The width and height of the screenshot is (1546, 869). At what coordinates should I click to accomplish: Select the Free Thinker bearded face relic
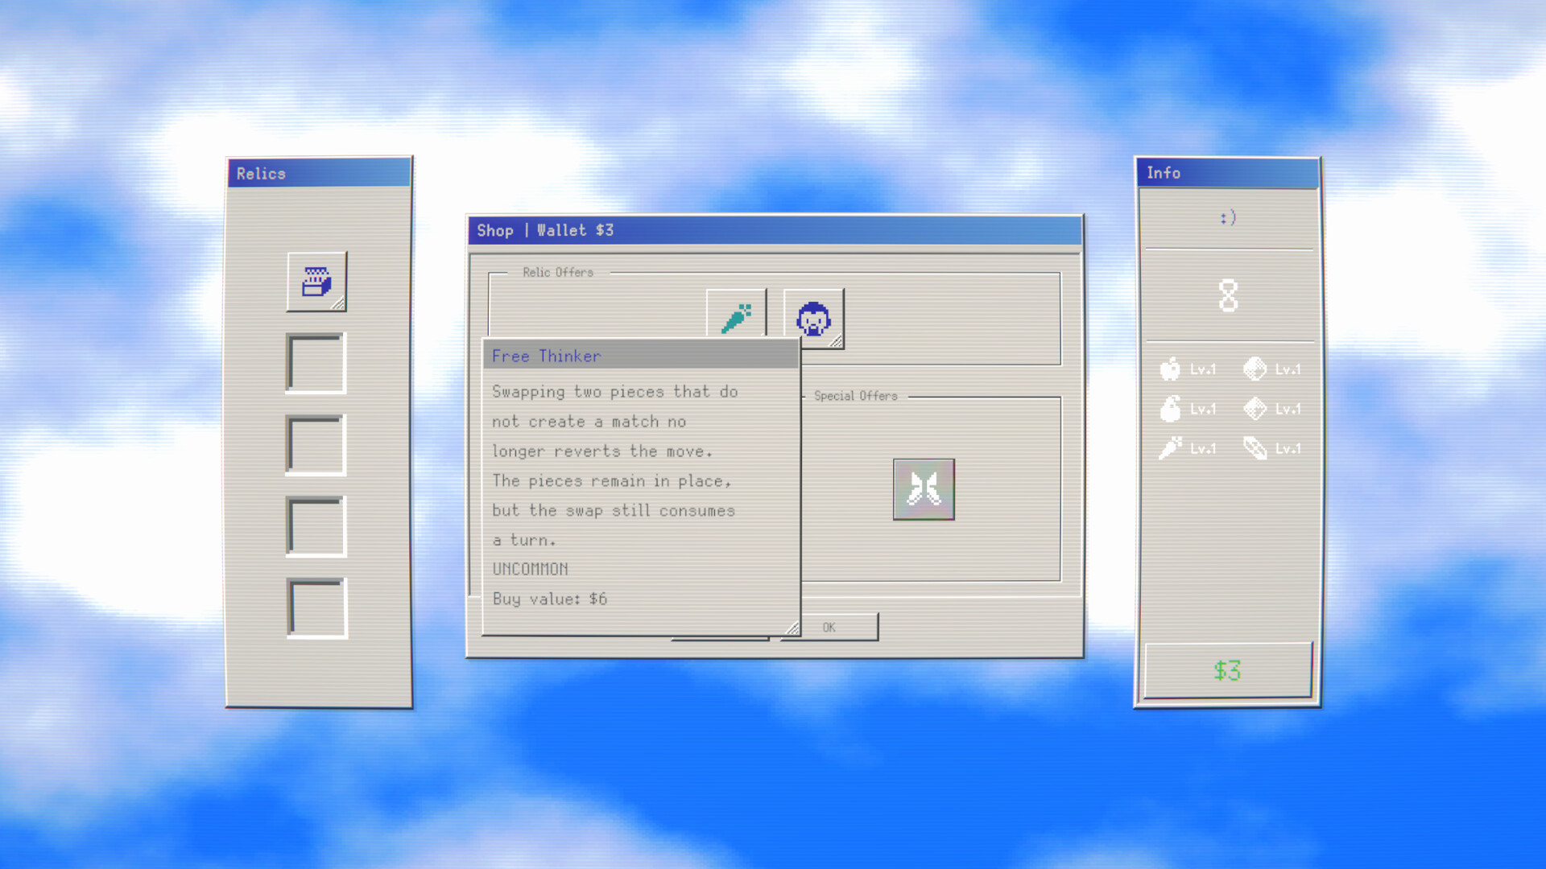point(814,319)
